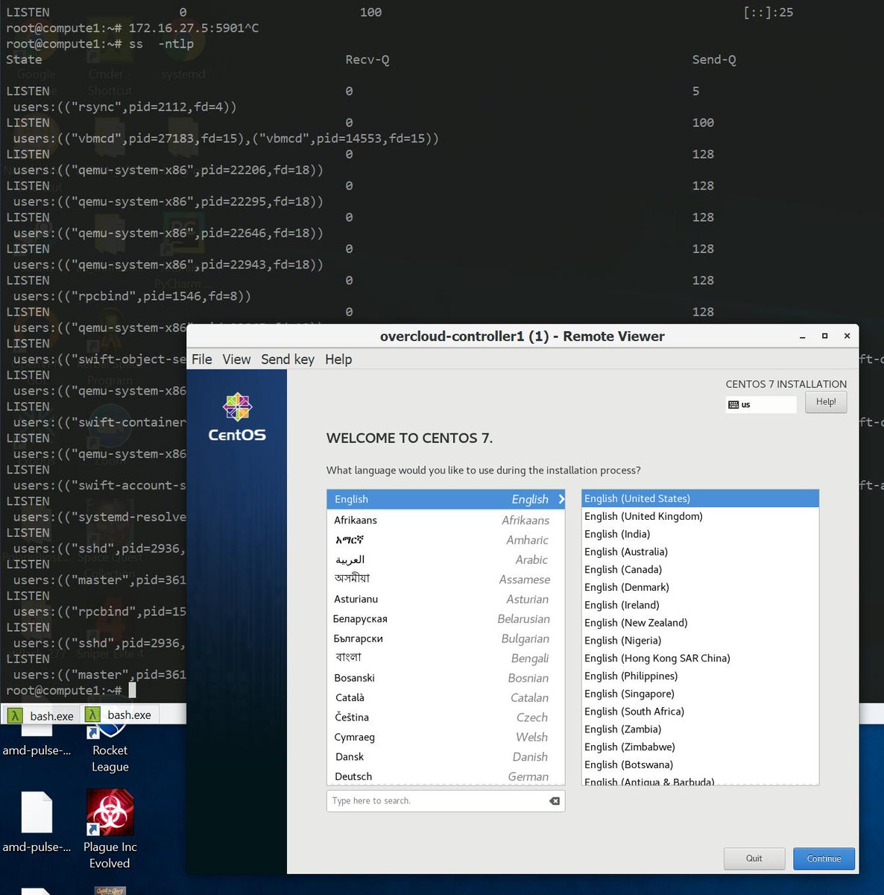Select the Amharic language row
Screen dimensions: 884x895
(446, 540)
